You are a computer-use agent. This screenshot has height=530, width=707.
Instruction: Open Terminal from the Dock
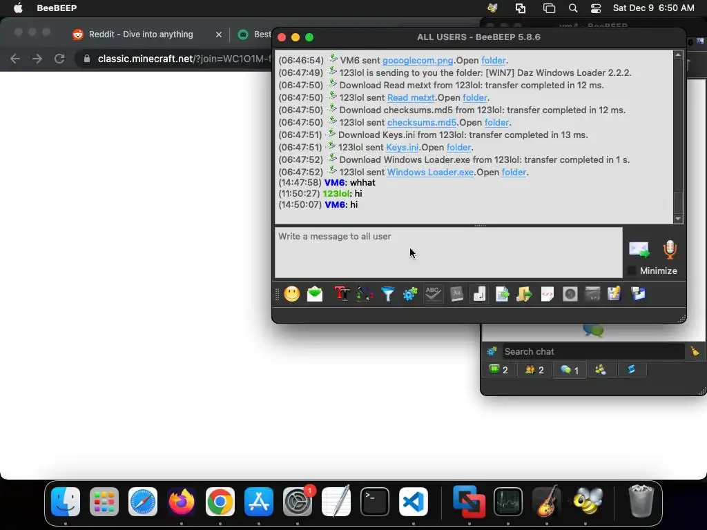click(375, 502)
